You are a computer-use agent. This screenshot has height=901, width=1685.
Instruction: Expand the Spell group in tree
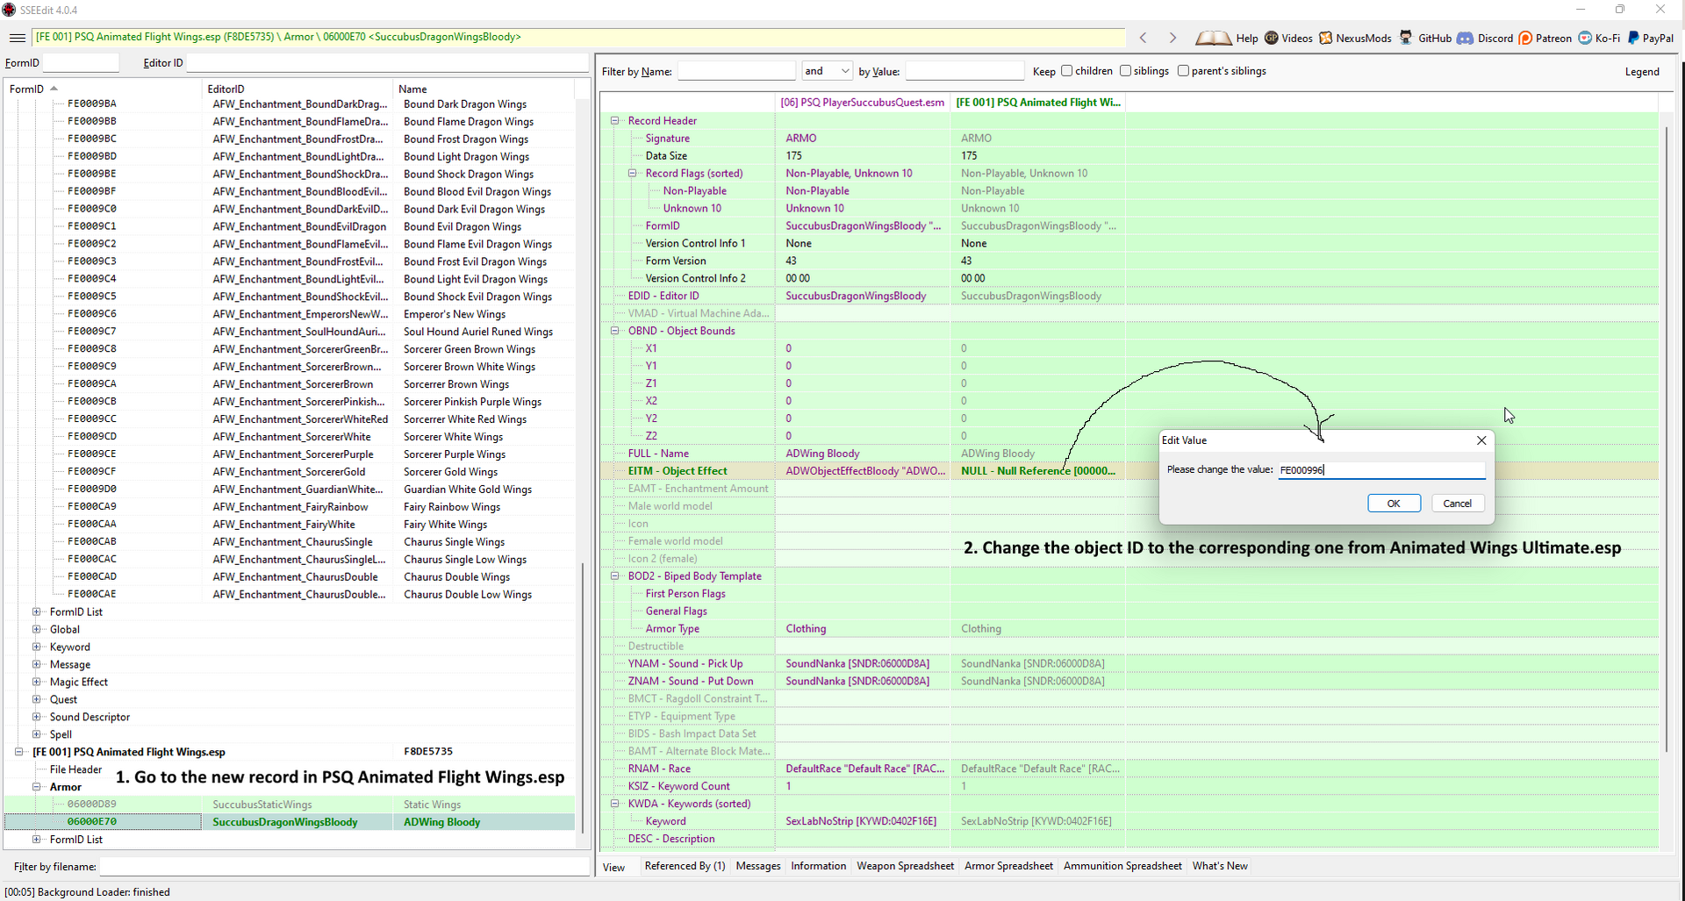pyautogui.click(x=36, y=734)
